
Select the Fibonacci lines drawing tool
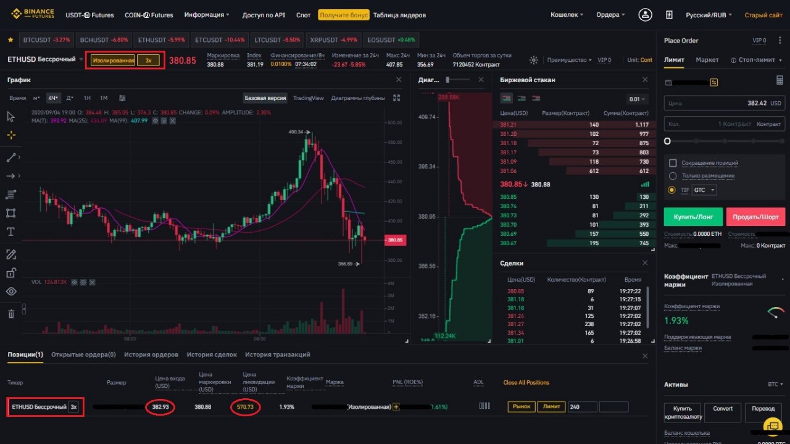coord(10,195)
